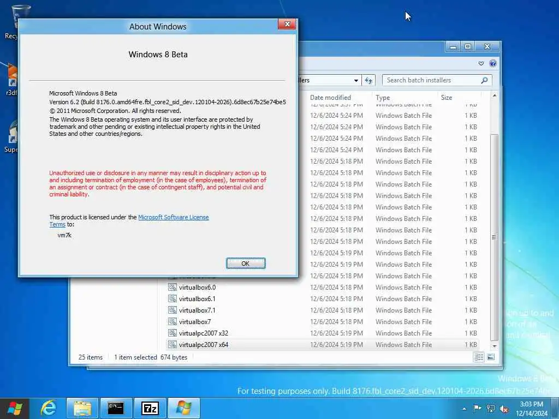The width and height of the screenshot is (559, 419).
Task: Expand the address bar history dropdown
Action: point(356,81)
